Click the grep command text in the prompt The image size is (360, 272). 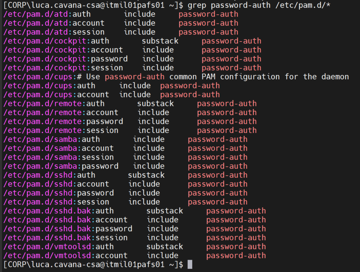(259, 5)
